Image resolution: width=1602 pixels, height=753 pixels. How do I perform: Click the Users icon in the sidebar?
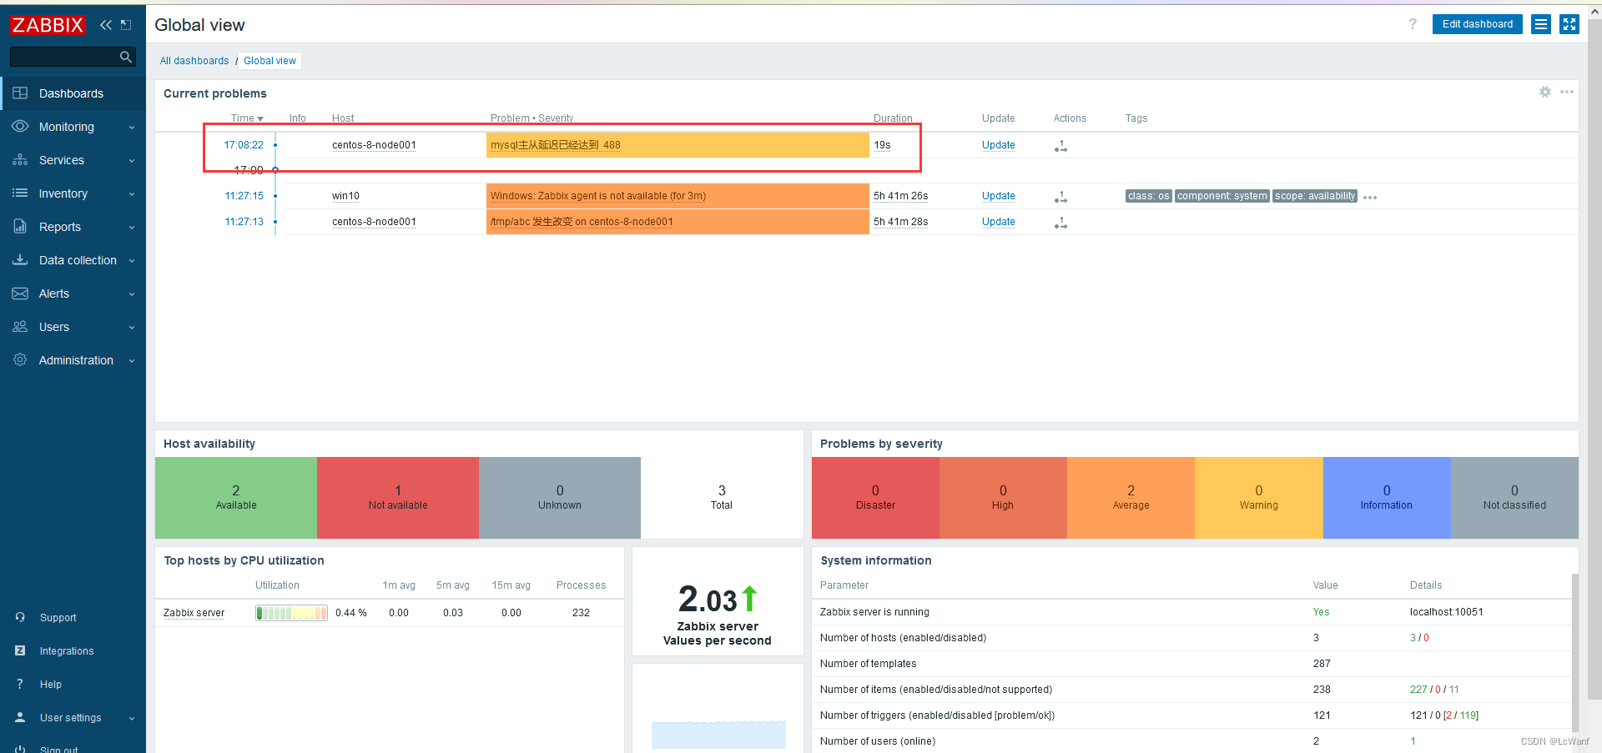tap(20, 327)
